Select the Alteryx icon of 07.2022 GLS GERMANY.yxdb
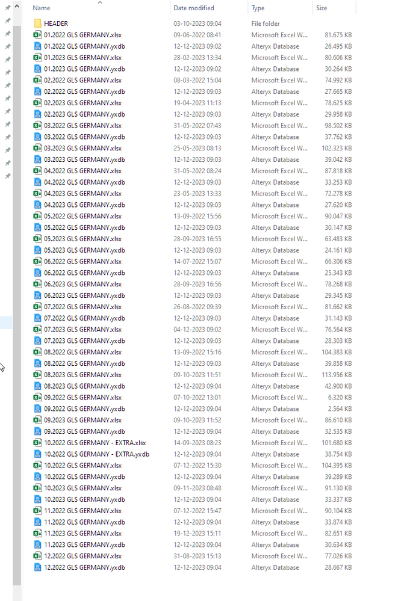 [37, 318]
